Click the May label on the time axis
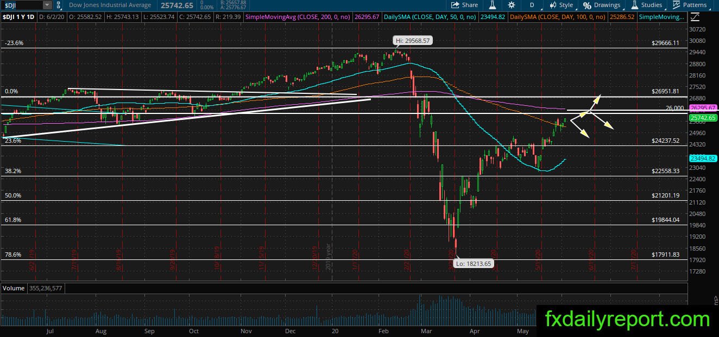Image resolution: width=719 pixels, height=337 pixels. click(x=522, y=331)
